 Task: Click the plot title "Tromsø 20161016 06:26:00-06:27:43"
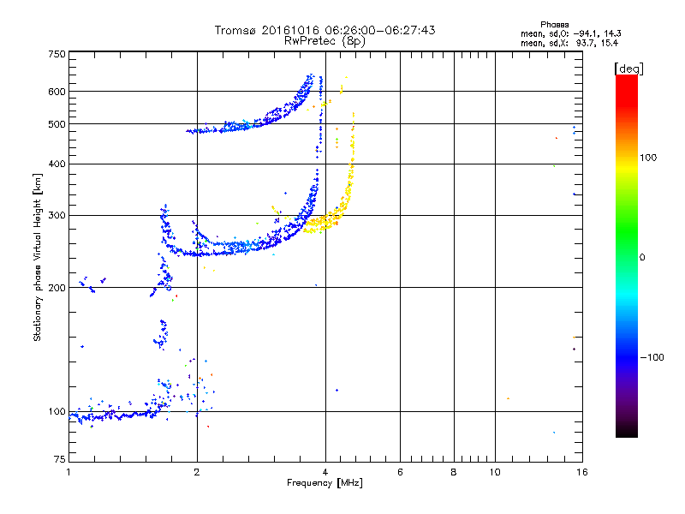click(325, 30)
